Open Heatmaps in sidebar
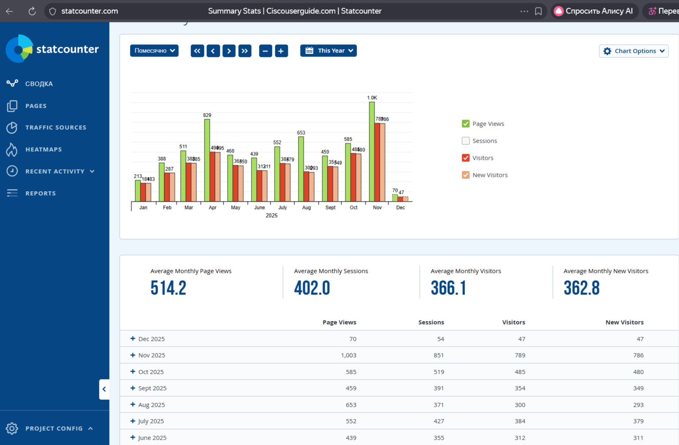 tap(44, 149)
